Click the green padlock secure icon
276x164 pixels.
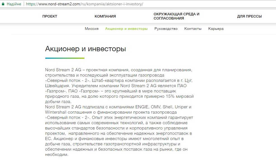coord(3,4)
